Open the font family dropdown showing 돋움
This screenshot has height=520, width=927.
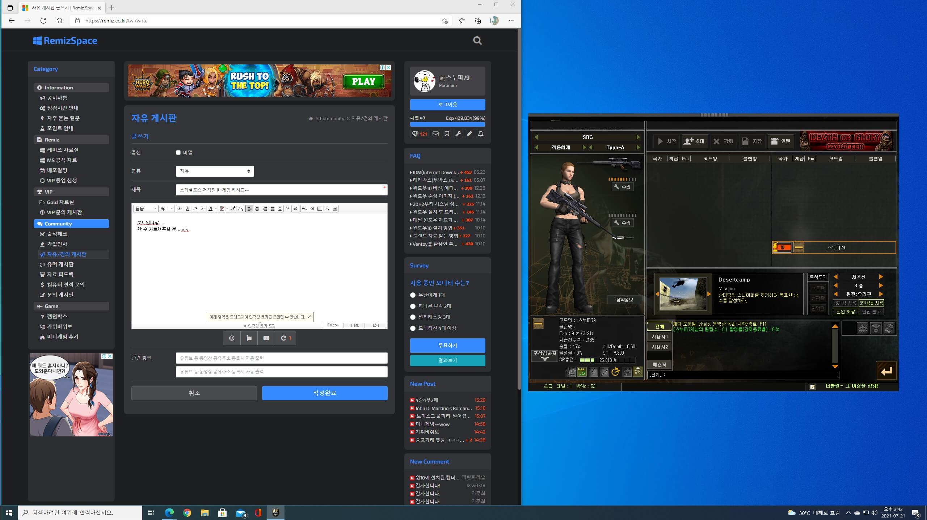(x=146, y=208)
